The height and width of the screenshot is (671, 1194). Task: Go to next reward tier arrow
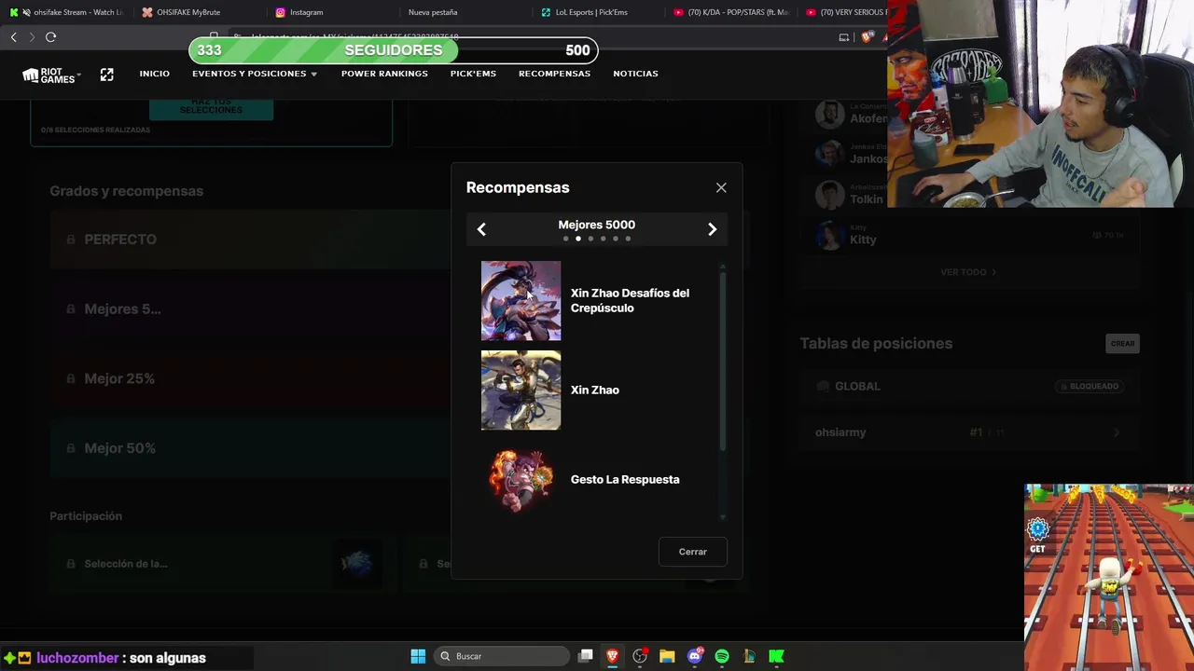(712, 229)
